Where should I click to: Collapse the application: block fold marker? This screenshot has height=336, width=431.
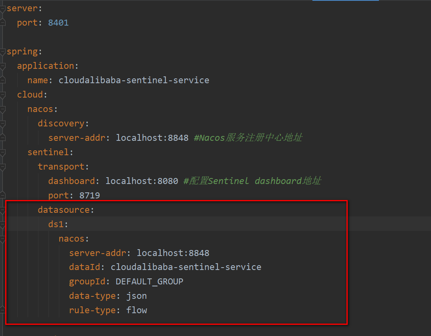click(x=2, y=66)
